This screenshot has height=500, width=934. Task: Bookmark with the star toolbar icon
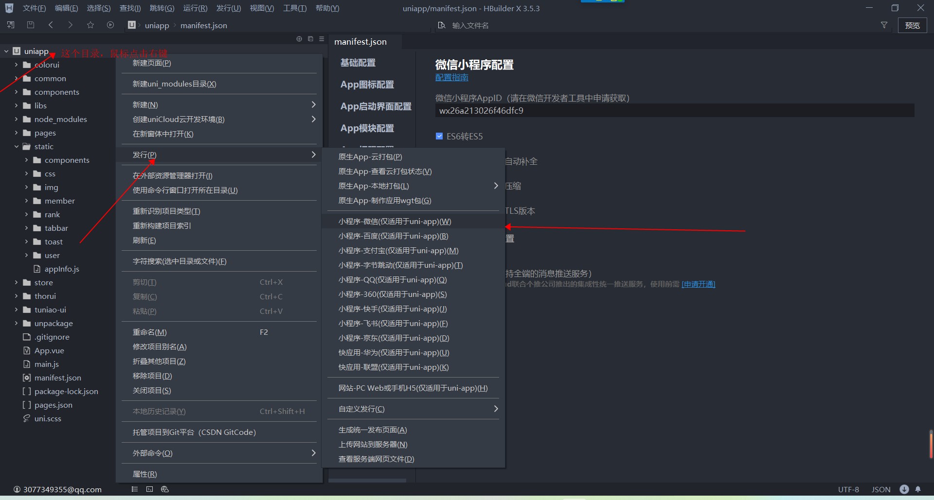click(x=90, y=25)
